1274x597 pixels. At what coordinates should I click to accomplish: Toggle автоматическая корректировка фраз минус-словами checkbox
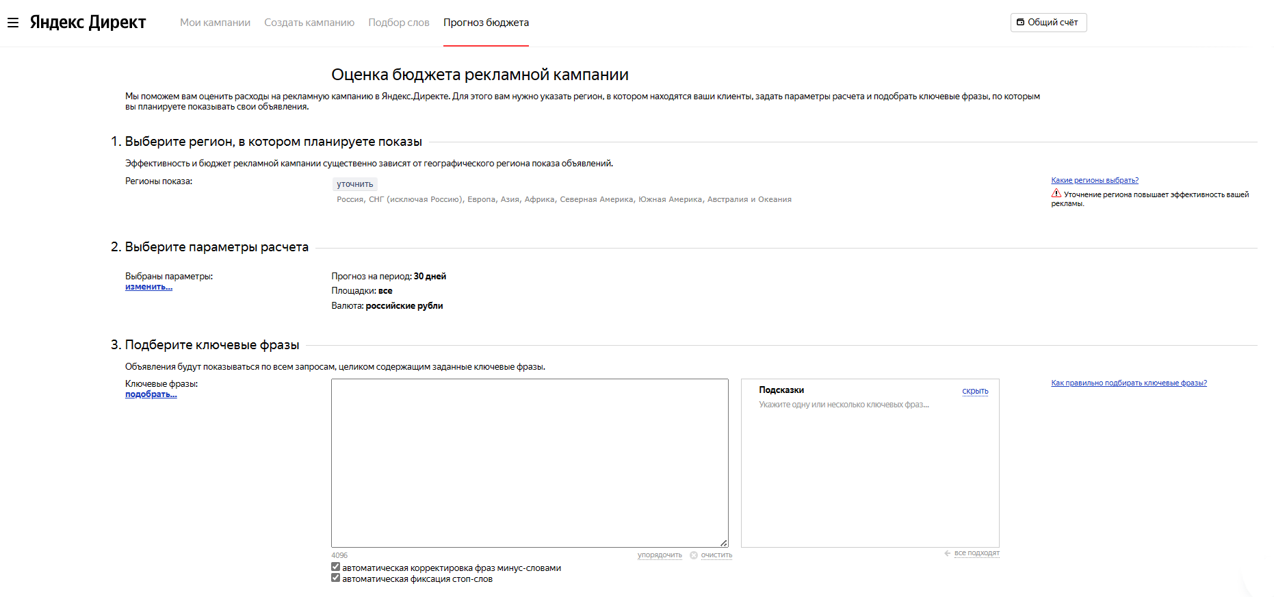335,567
